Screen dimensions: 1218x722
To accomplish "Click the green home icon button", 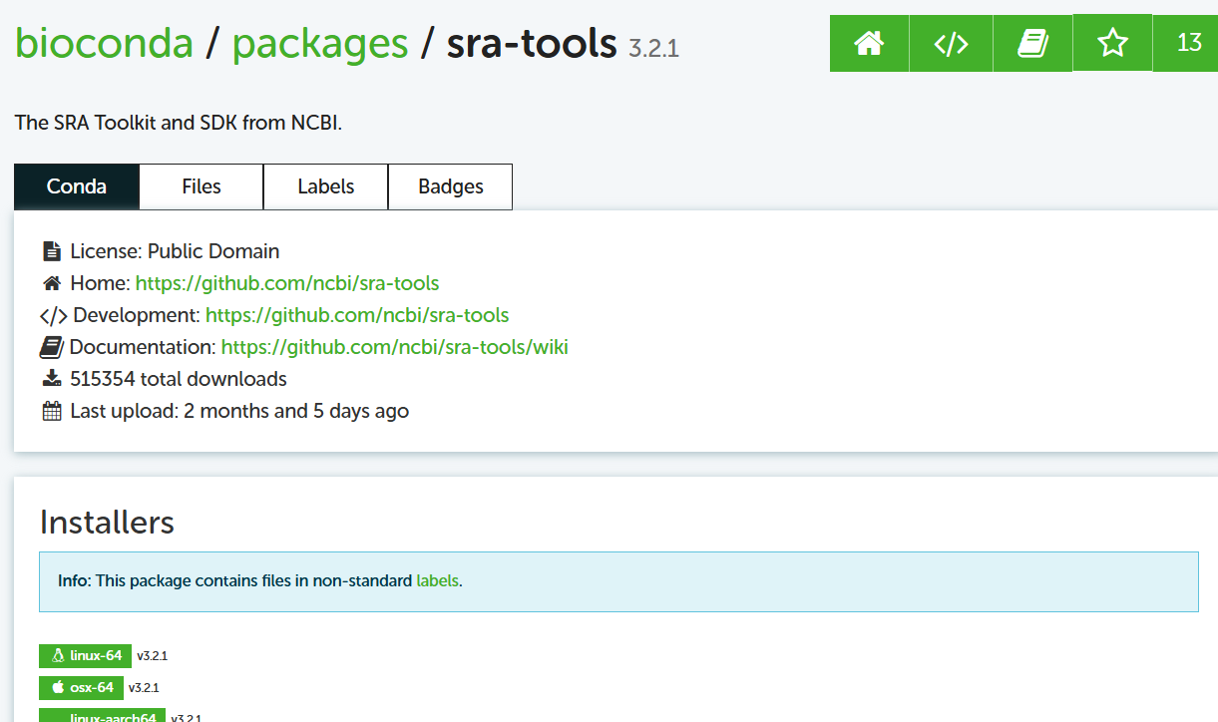I will point(869,43).
